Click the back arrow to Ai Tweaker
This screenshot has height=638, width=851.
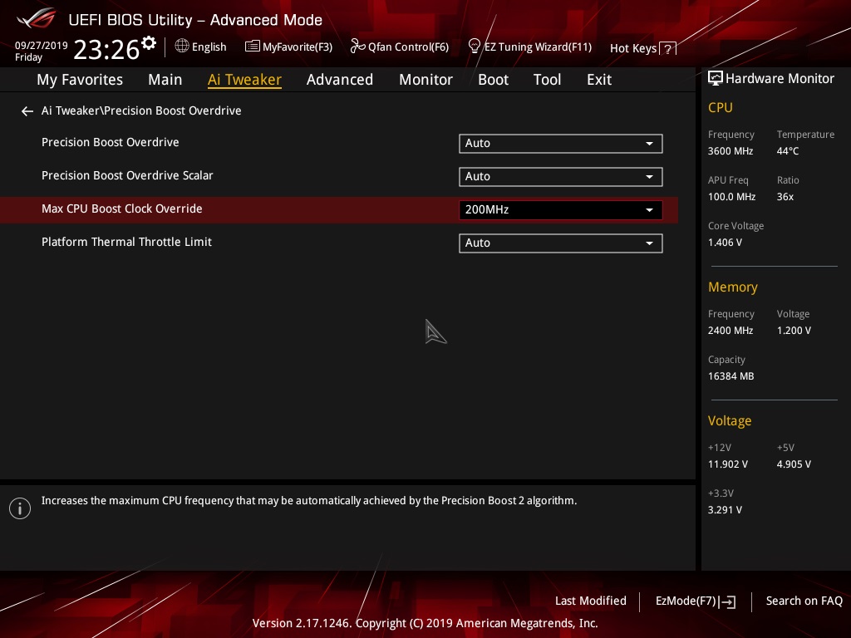[x=27, y=111]
